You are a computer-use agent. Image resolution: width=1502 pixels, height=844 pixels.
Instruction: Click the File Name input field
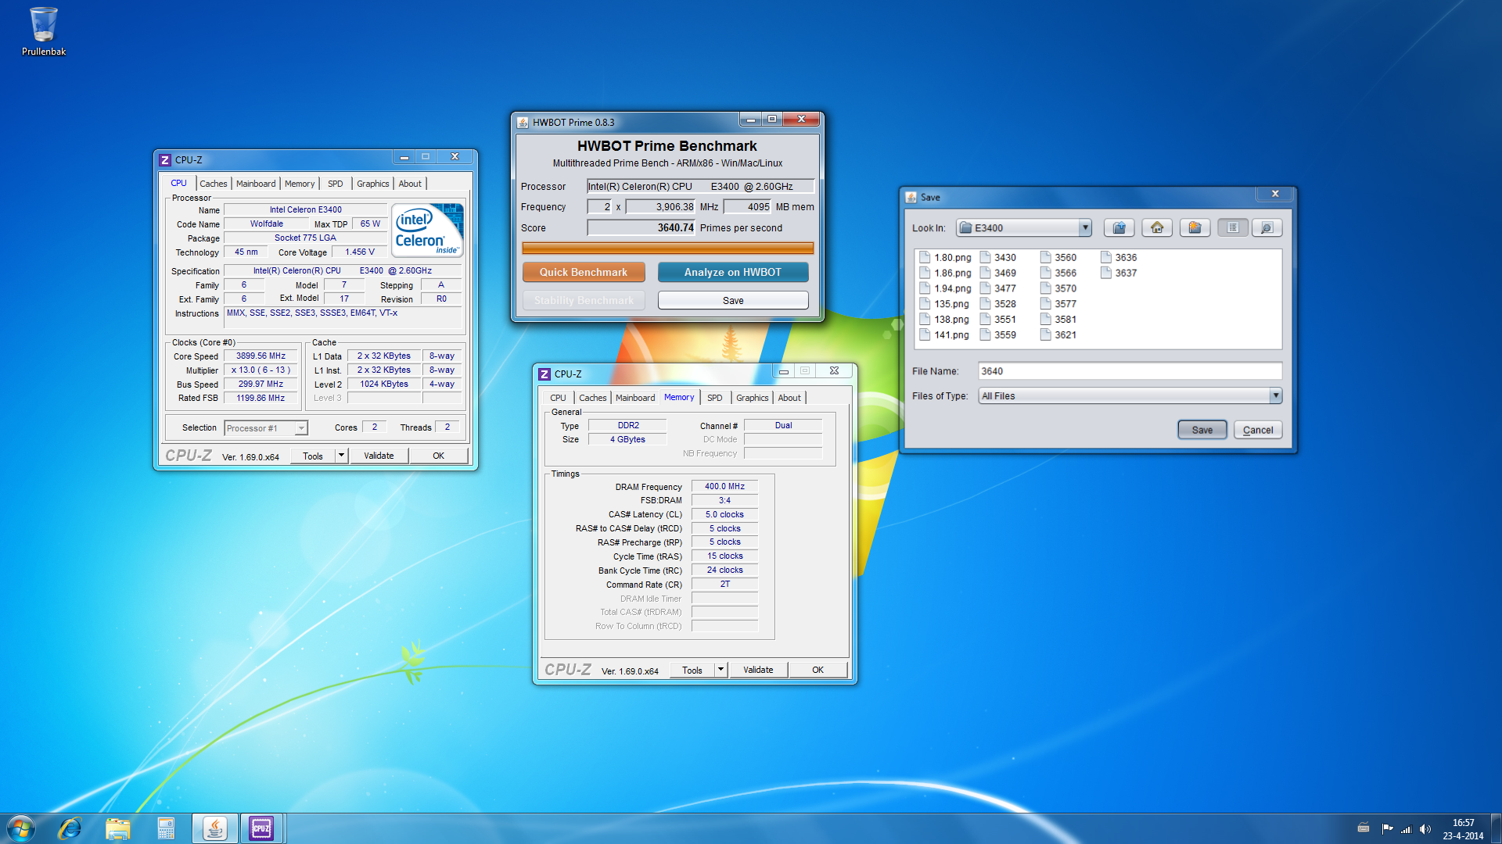click(1130, 371)
